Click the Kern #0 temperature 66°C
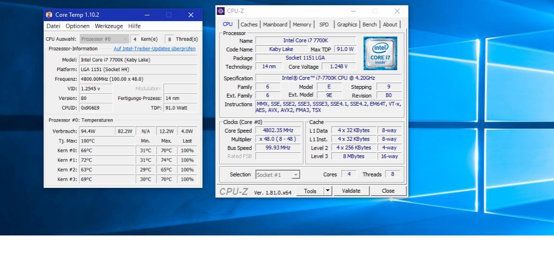The width and height of the screenshot is (554, 259). pos(107,151)
